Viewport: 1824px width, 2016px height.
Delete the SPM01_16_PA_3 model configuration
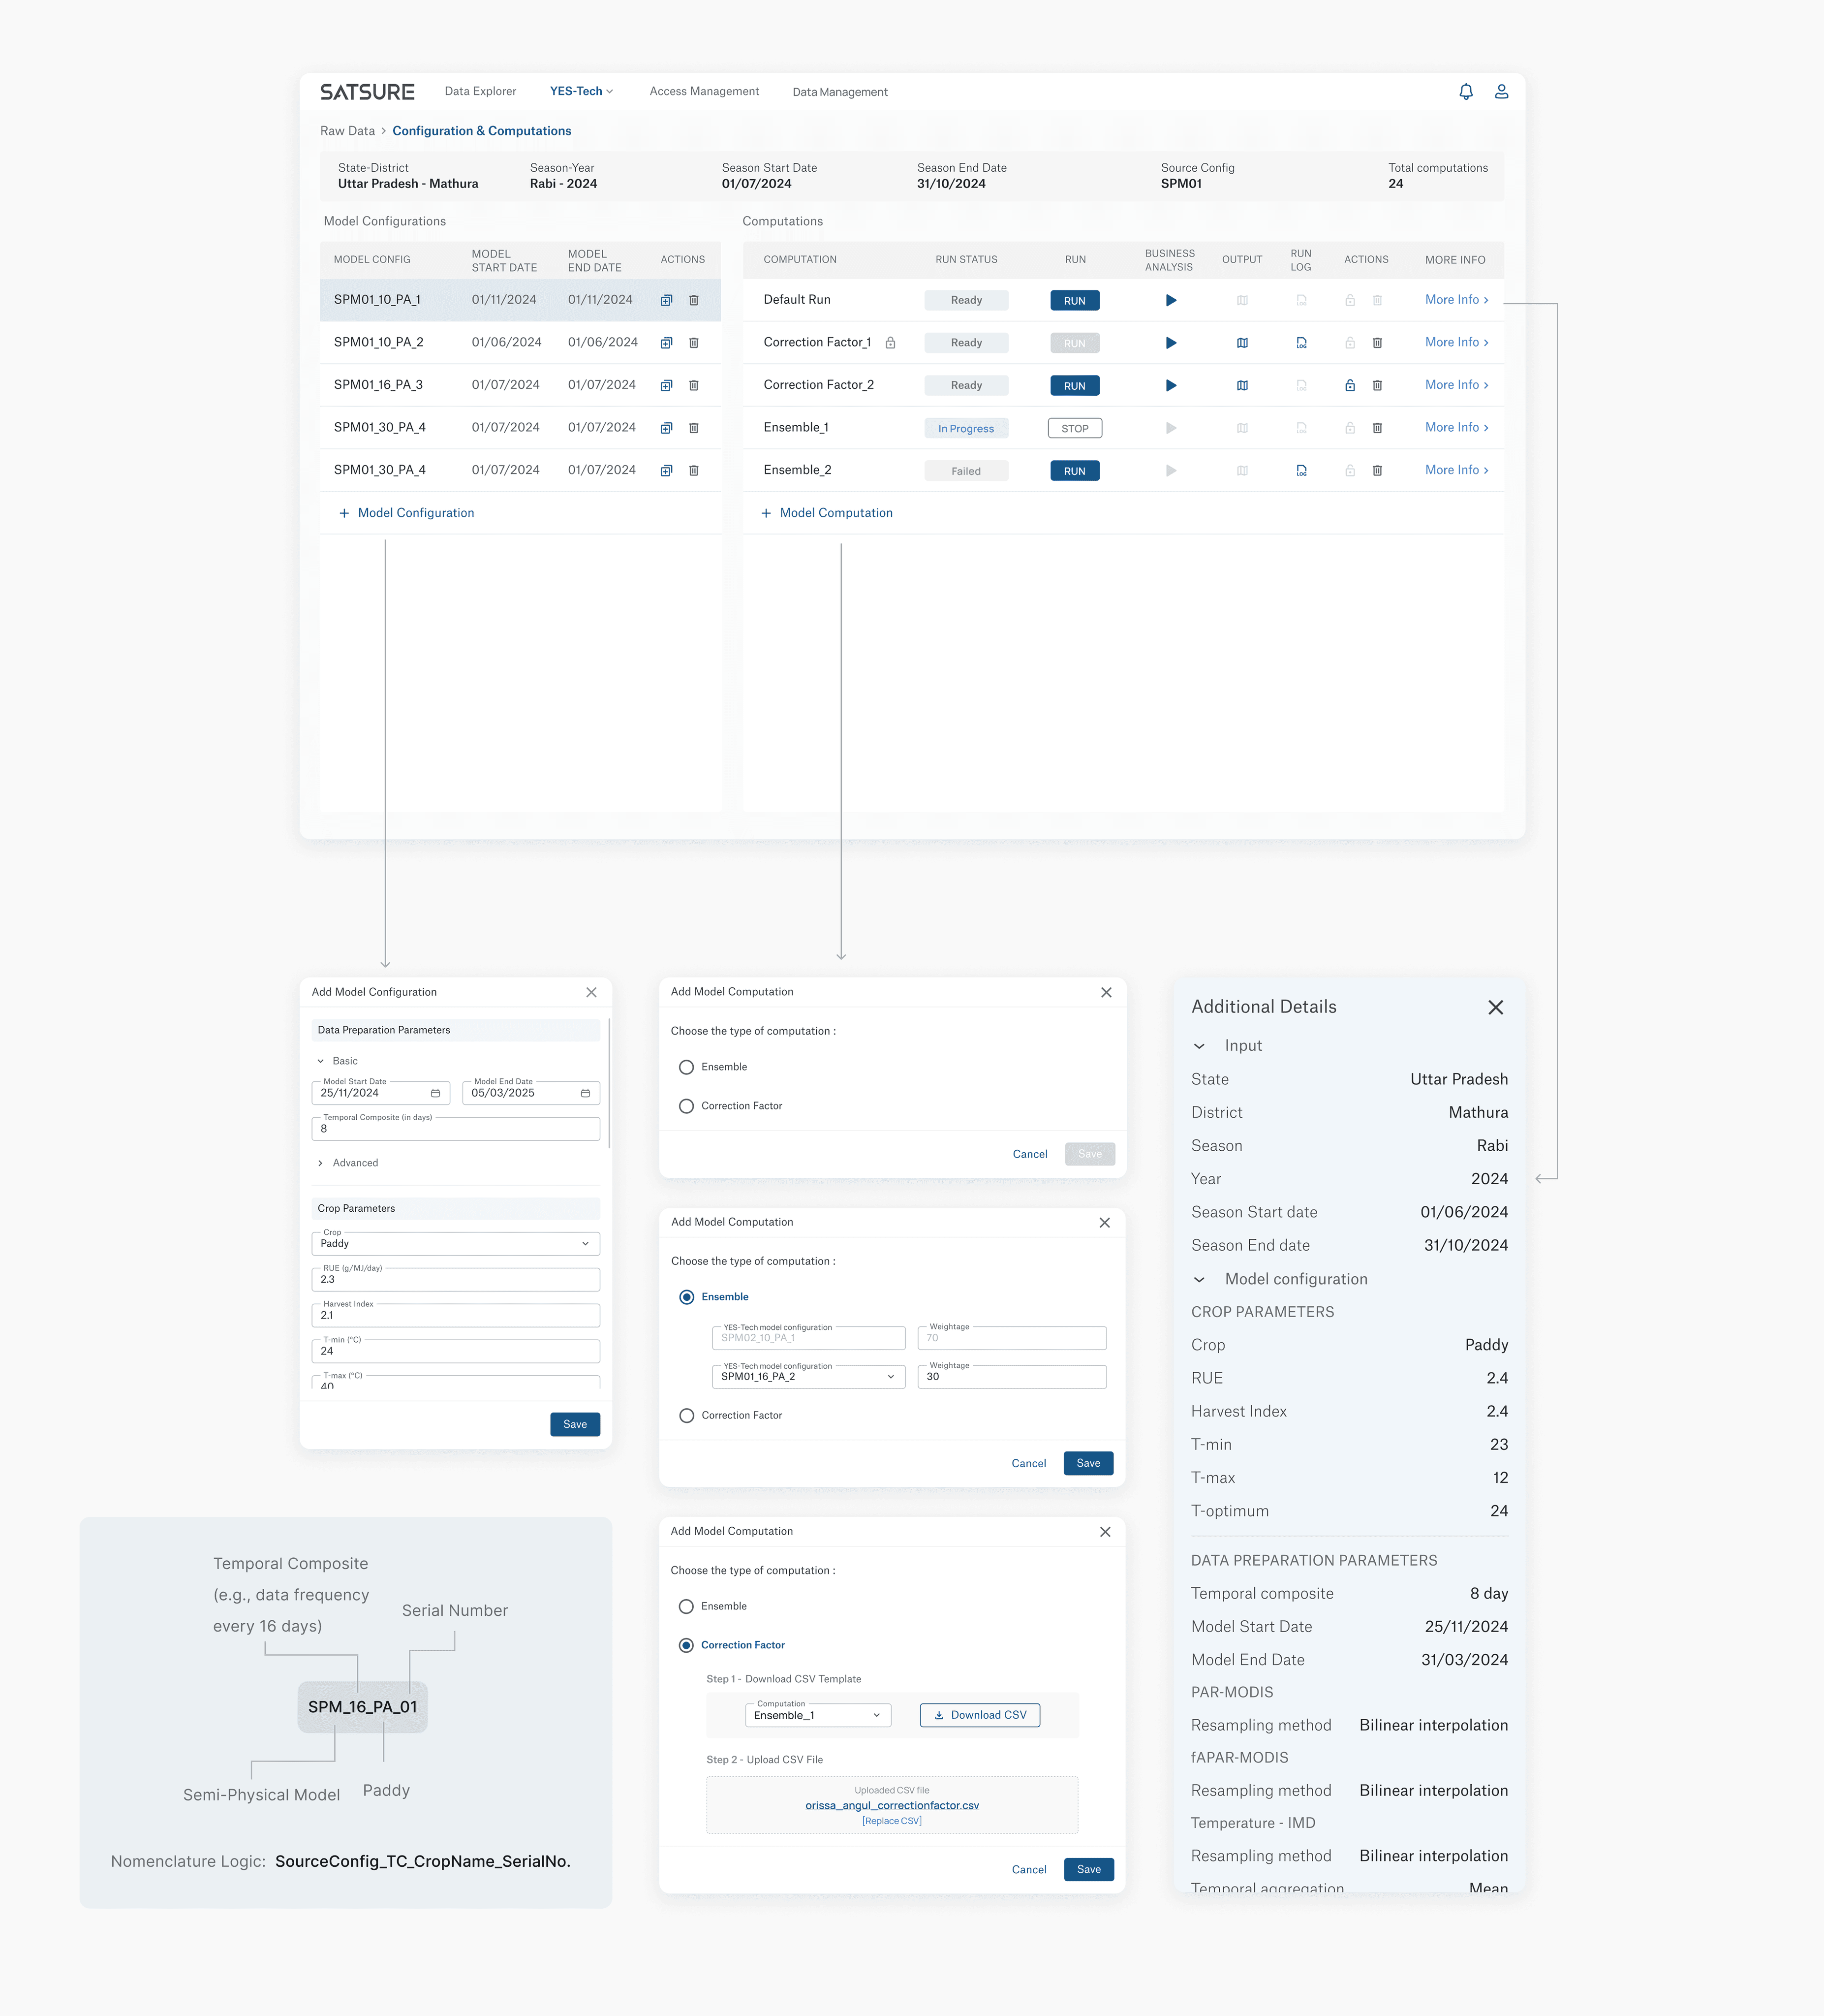694,386
